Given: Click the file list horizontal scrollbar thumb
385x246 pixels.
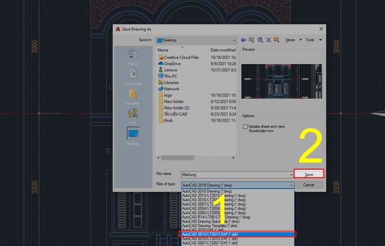Looking at the screenshot, I should 178,158.
